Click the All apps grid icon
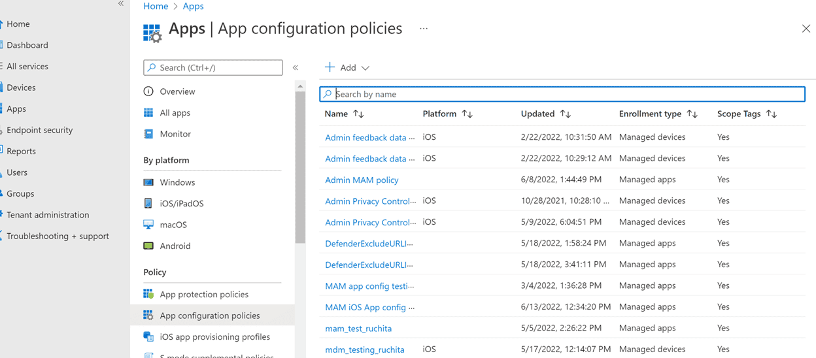 (148, 113)
